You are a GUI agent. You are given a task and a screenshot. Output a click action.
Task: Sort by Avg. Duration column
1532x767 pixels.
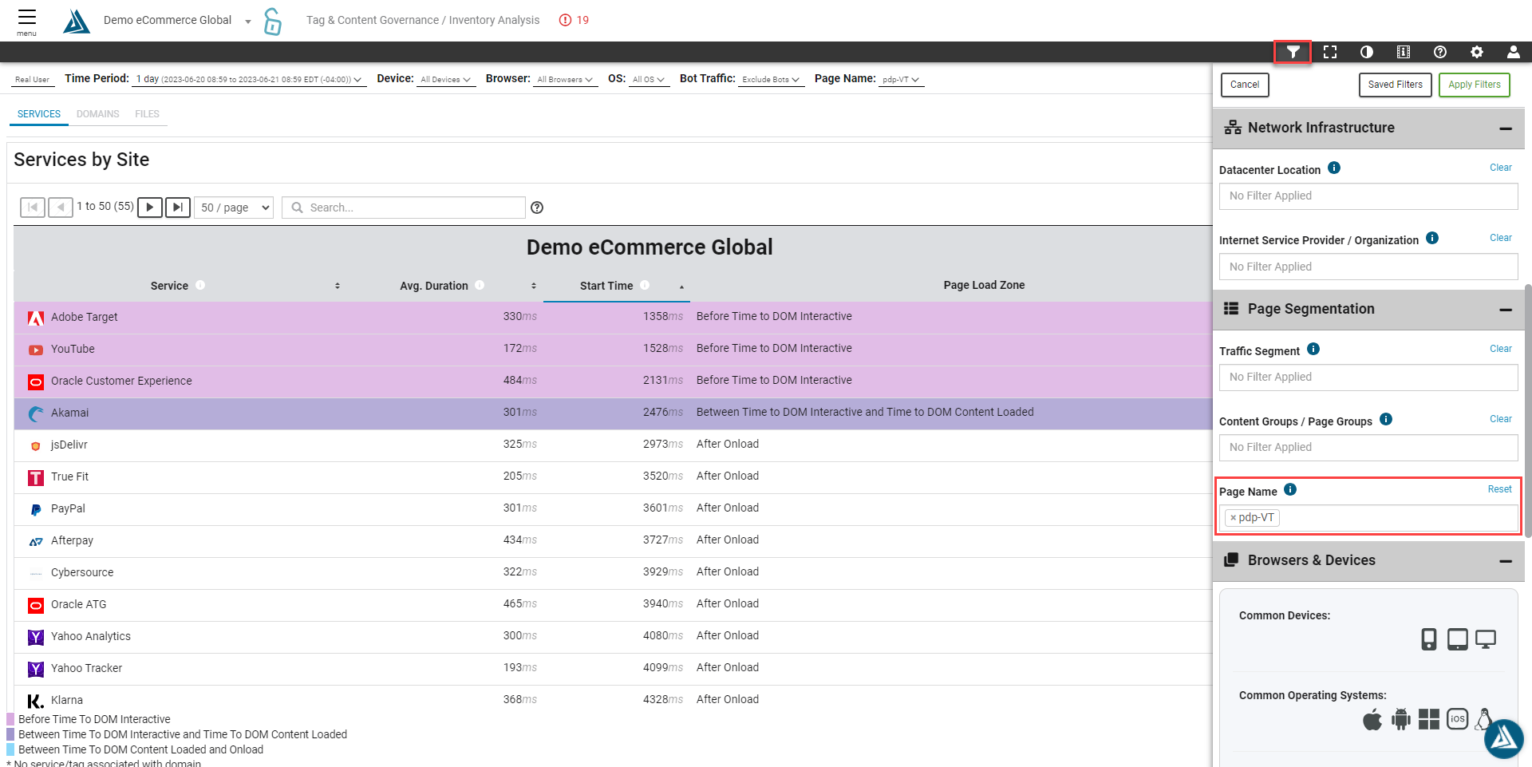pyautogui.click(x=534, y=286)
